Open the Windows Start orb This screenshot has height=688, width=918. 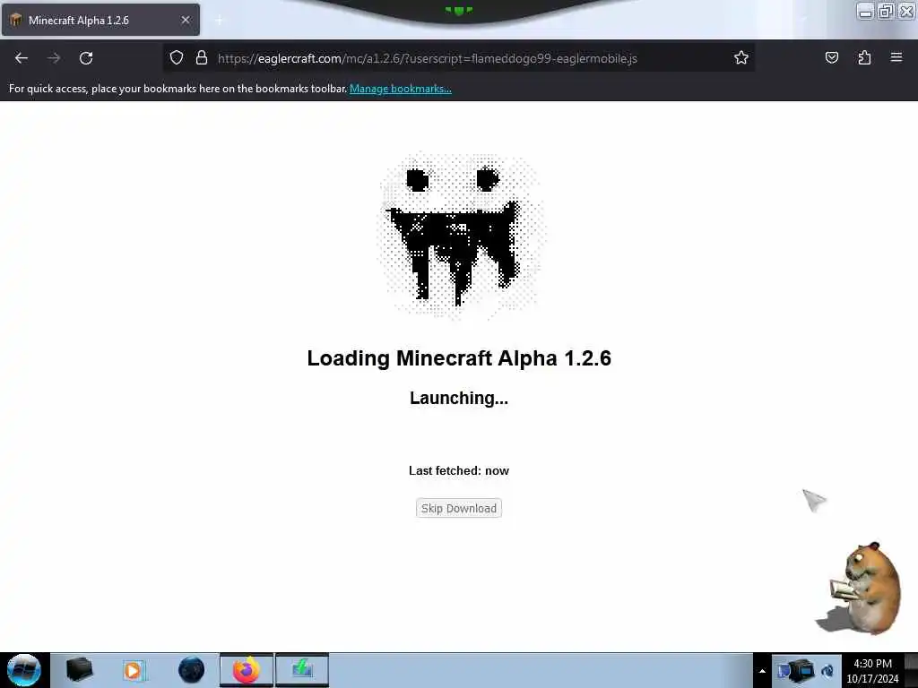[x=24, y=670]
